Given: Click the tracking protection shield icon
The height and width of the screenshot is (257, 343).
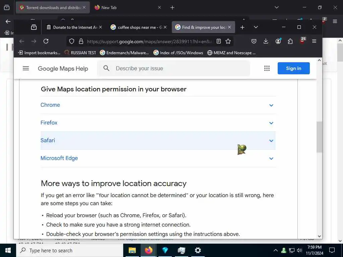Looking at the screenshot, I should pos(72,41).
